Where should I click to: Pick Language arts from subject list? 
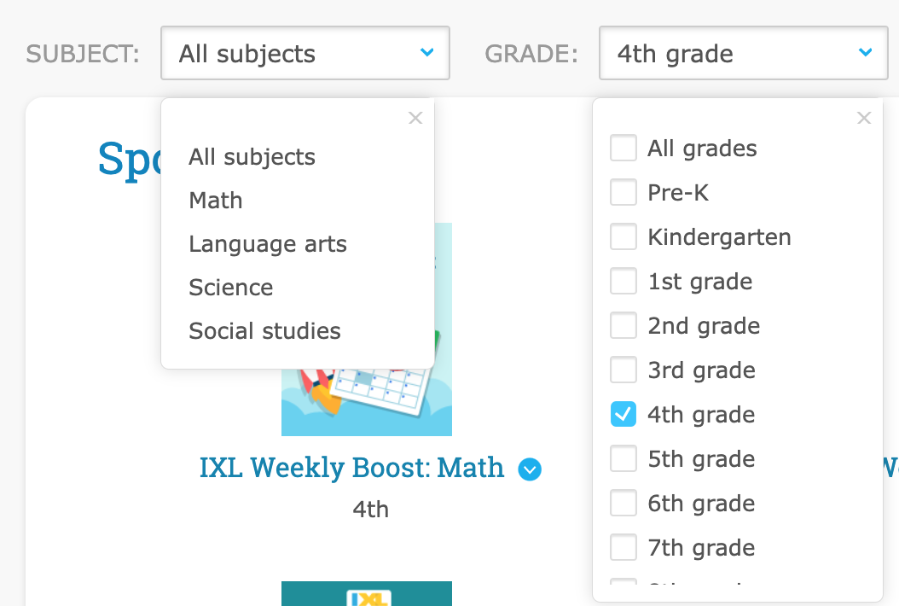coord(268,244)
